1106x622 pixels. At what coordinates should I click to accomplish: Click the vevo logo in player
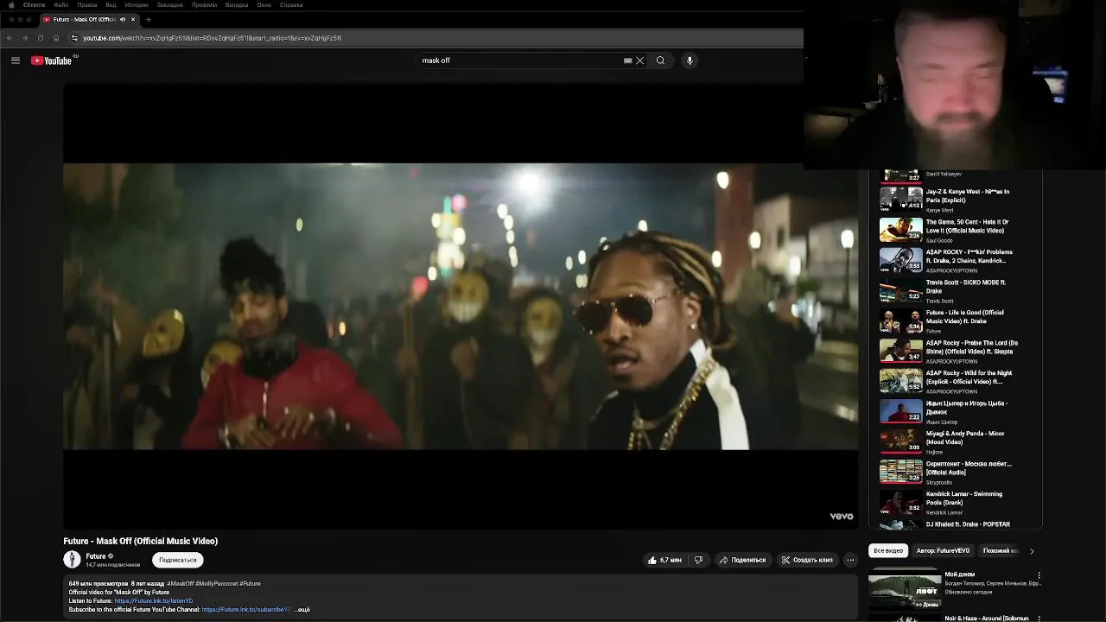[x=842, y=517]
